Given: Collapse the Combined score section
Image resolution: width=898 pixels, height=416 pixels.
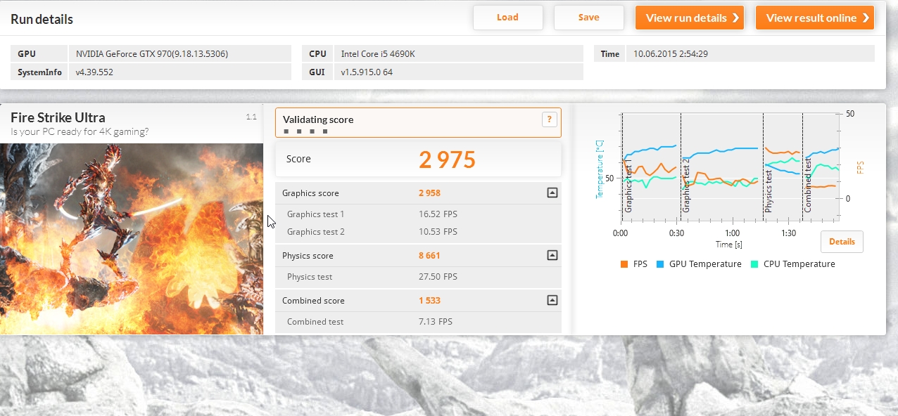Looking at the screenshot, I should [x=552, y=301].
